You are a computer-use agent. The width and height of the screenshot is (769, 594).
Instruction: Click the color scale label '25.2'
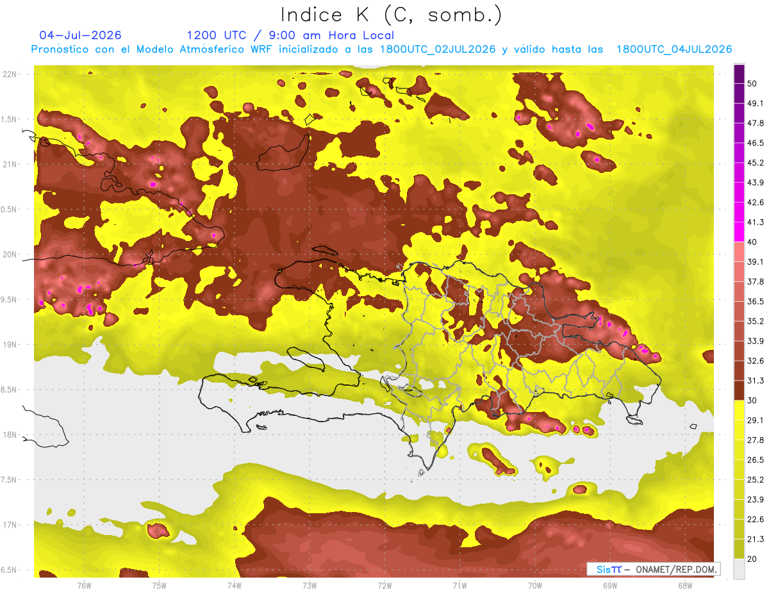(x=755, y=480)
